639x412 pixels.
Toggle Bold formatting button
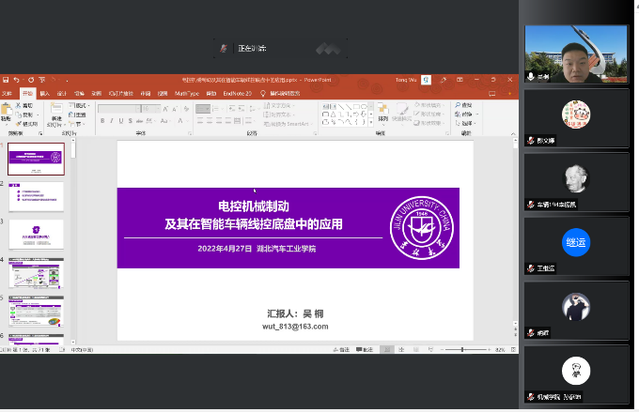pos(101,121)
